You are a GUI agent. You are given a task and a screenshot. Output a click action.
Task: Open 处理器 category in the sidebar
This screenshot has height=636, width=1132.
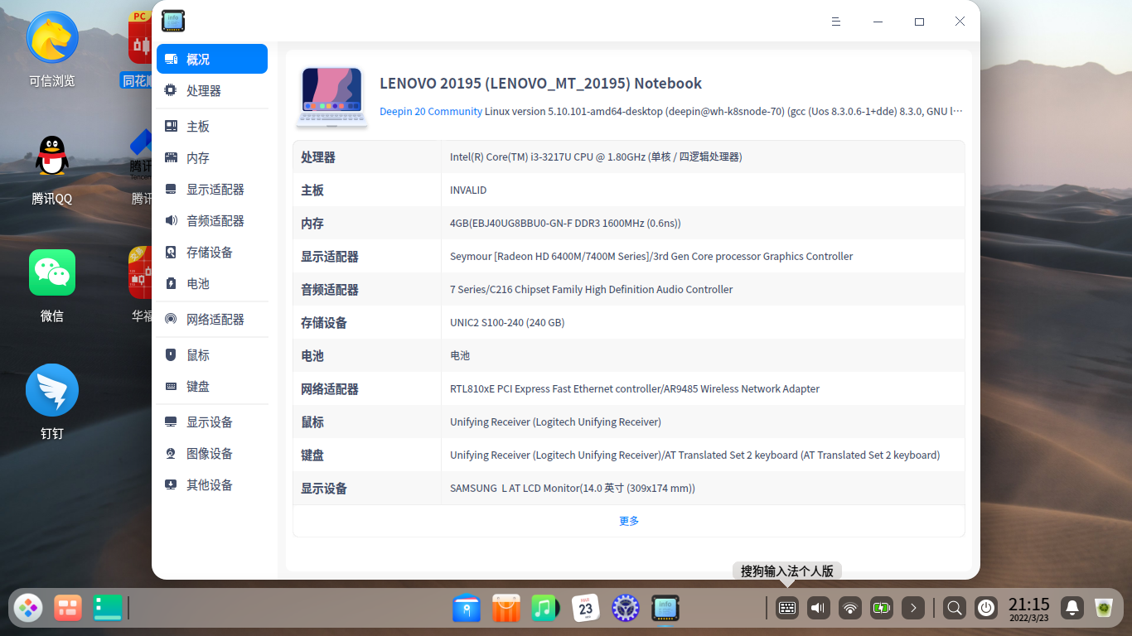(x=212, y=90)
